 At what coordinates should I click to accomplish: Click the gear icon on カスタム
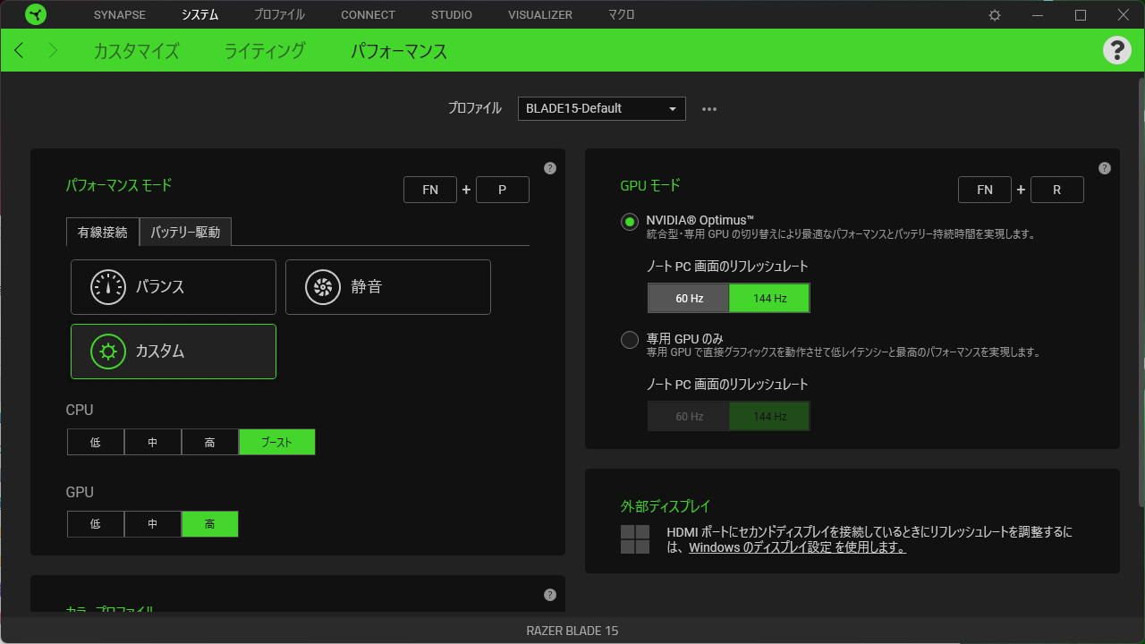point(108,352)
